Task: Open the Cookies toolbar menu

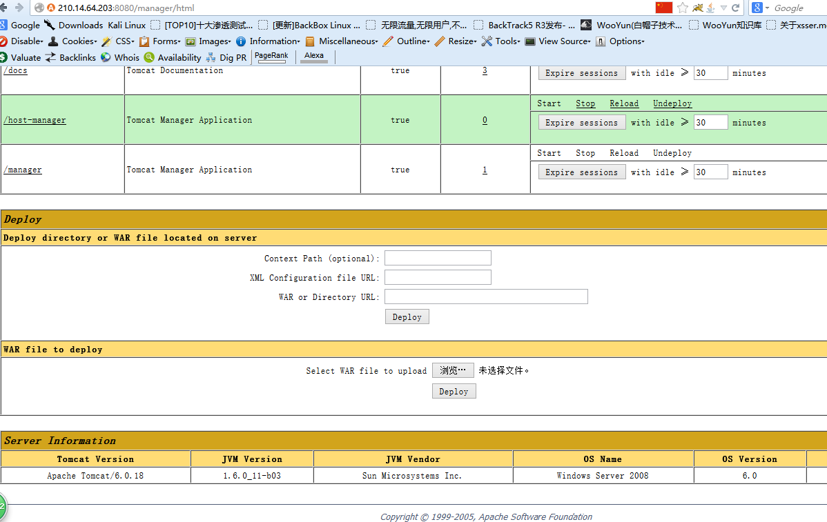Action: tap(72, 41)
